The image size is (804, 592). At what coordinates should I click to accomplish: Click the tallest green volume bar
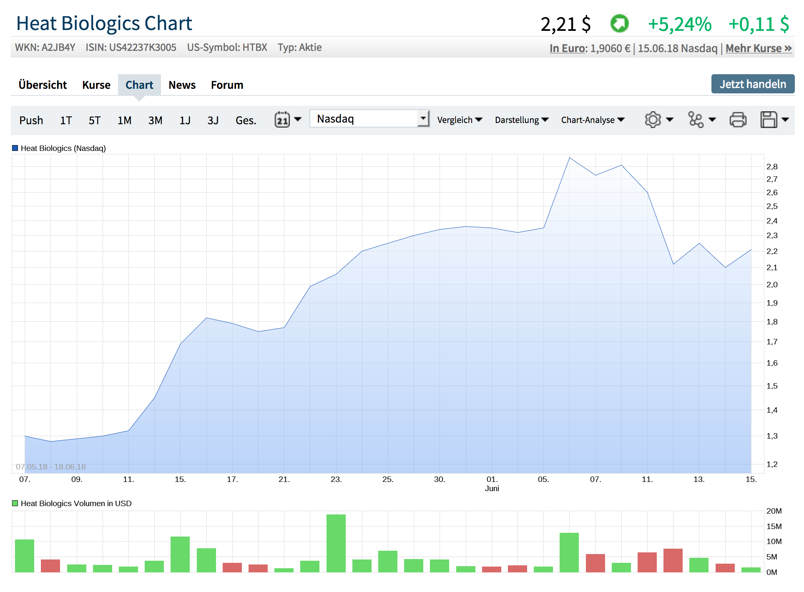point(336,543)
